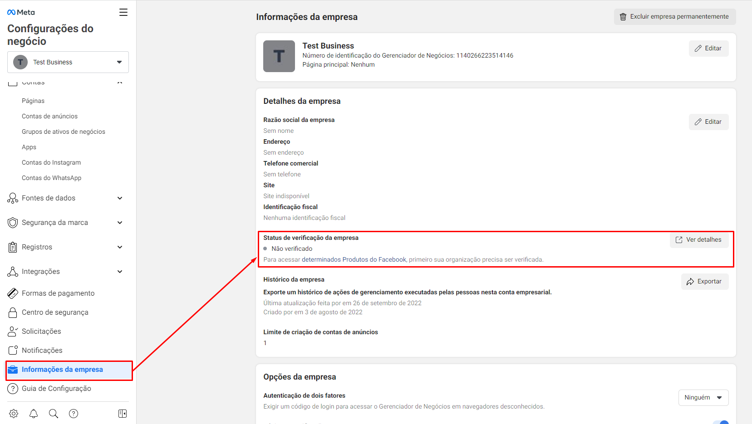Click the Segurança da marca label

click(55, 223)
